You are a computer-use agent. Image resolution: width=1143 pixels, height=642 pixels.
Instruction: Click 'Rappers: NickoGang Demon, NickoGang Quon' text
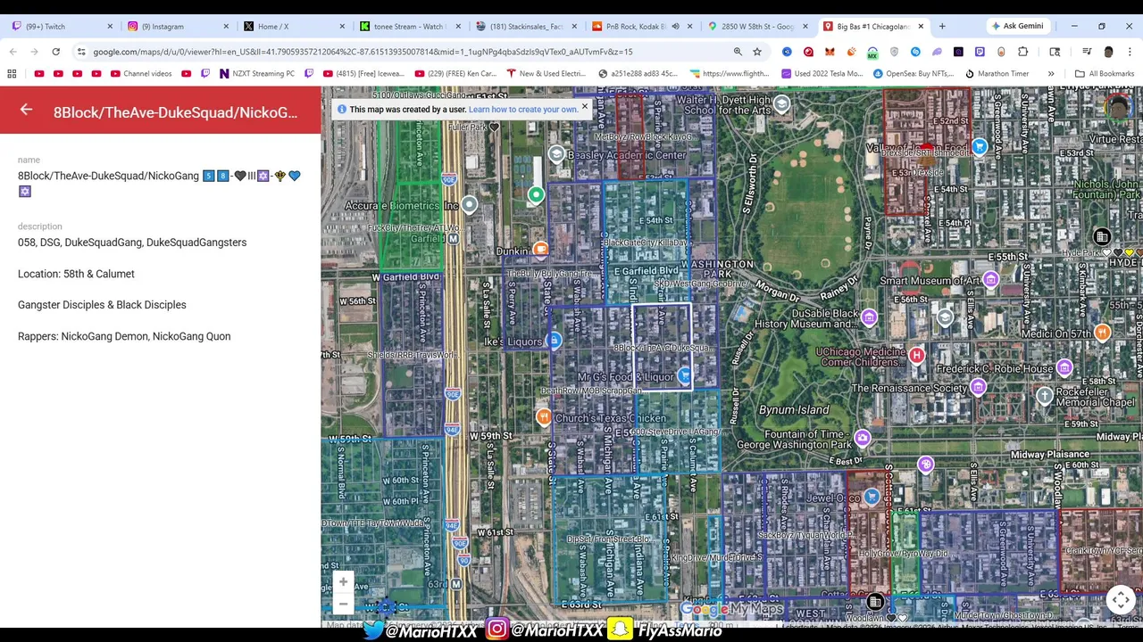124,336
